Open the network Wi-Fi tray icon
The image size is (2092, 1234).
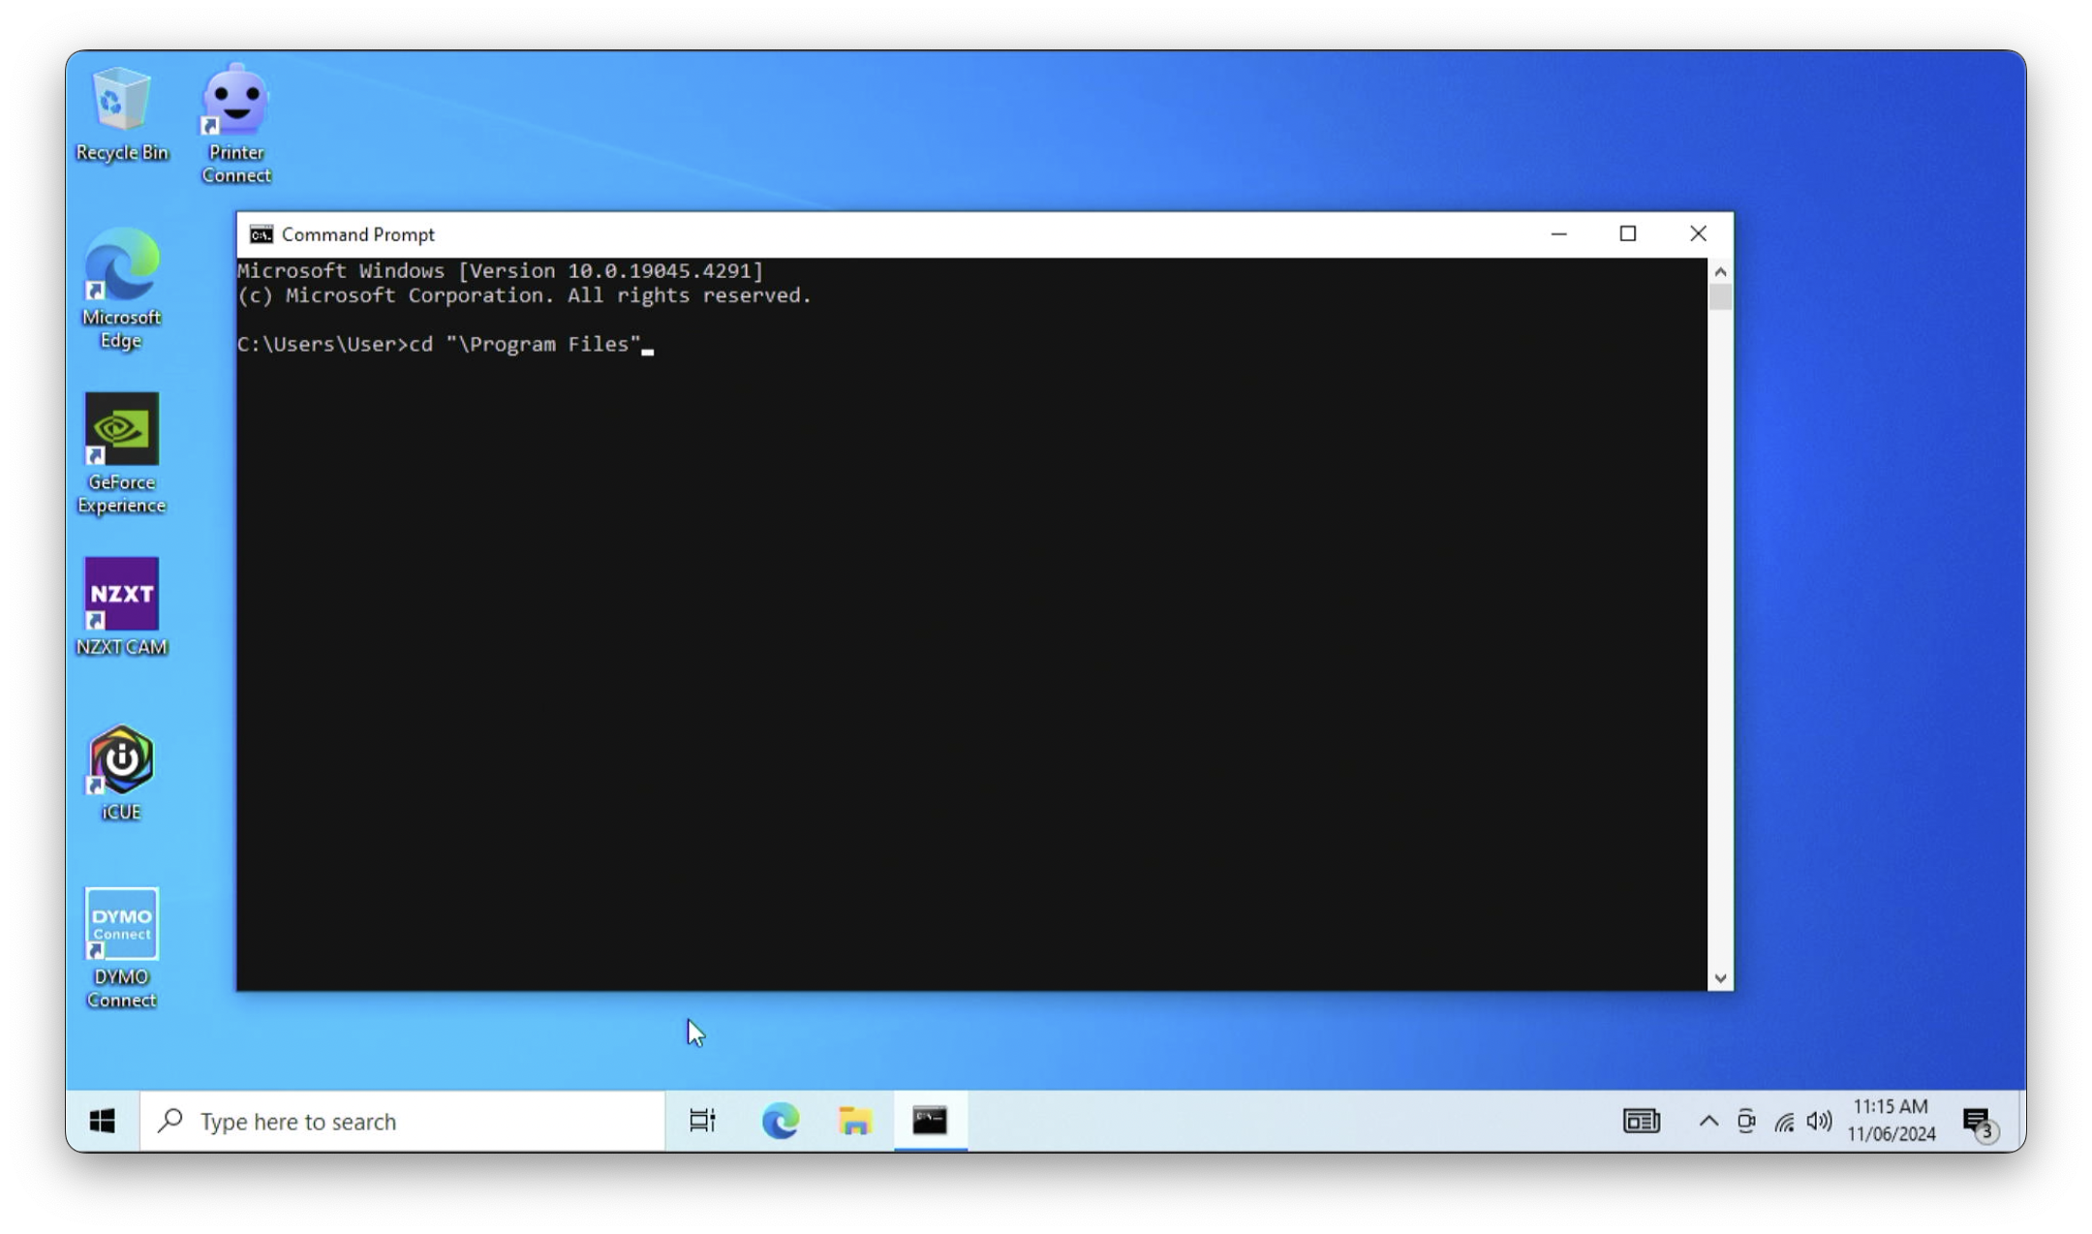click(1783, 1121)
